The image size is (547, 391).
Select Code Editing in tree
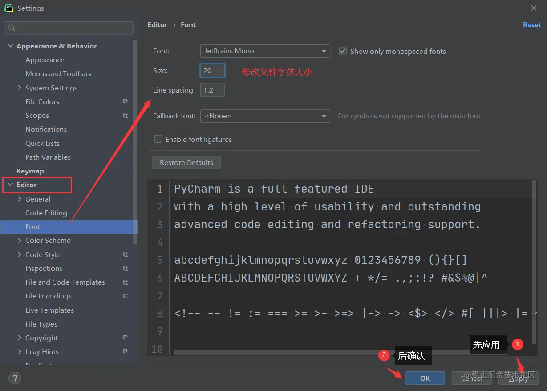(x=46, y=213)
